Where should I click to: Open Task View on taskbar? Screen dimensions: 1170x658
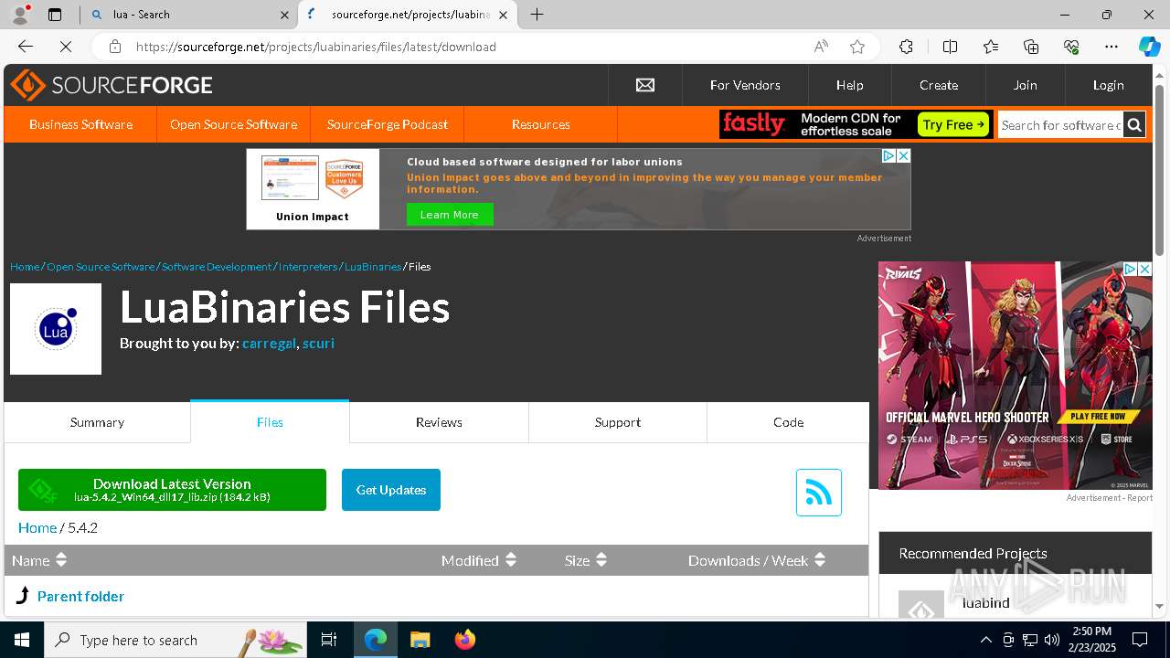click(x=329, y=640)
